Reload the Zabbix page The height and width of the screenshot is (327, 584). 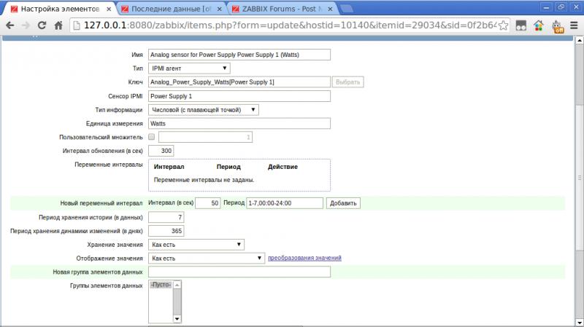pyautogui.click(x=42, y=25)
